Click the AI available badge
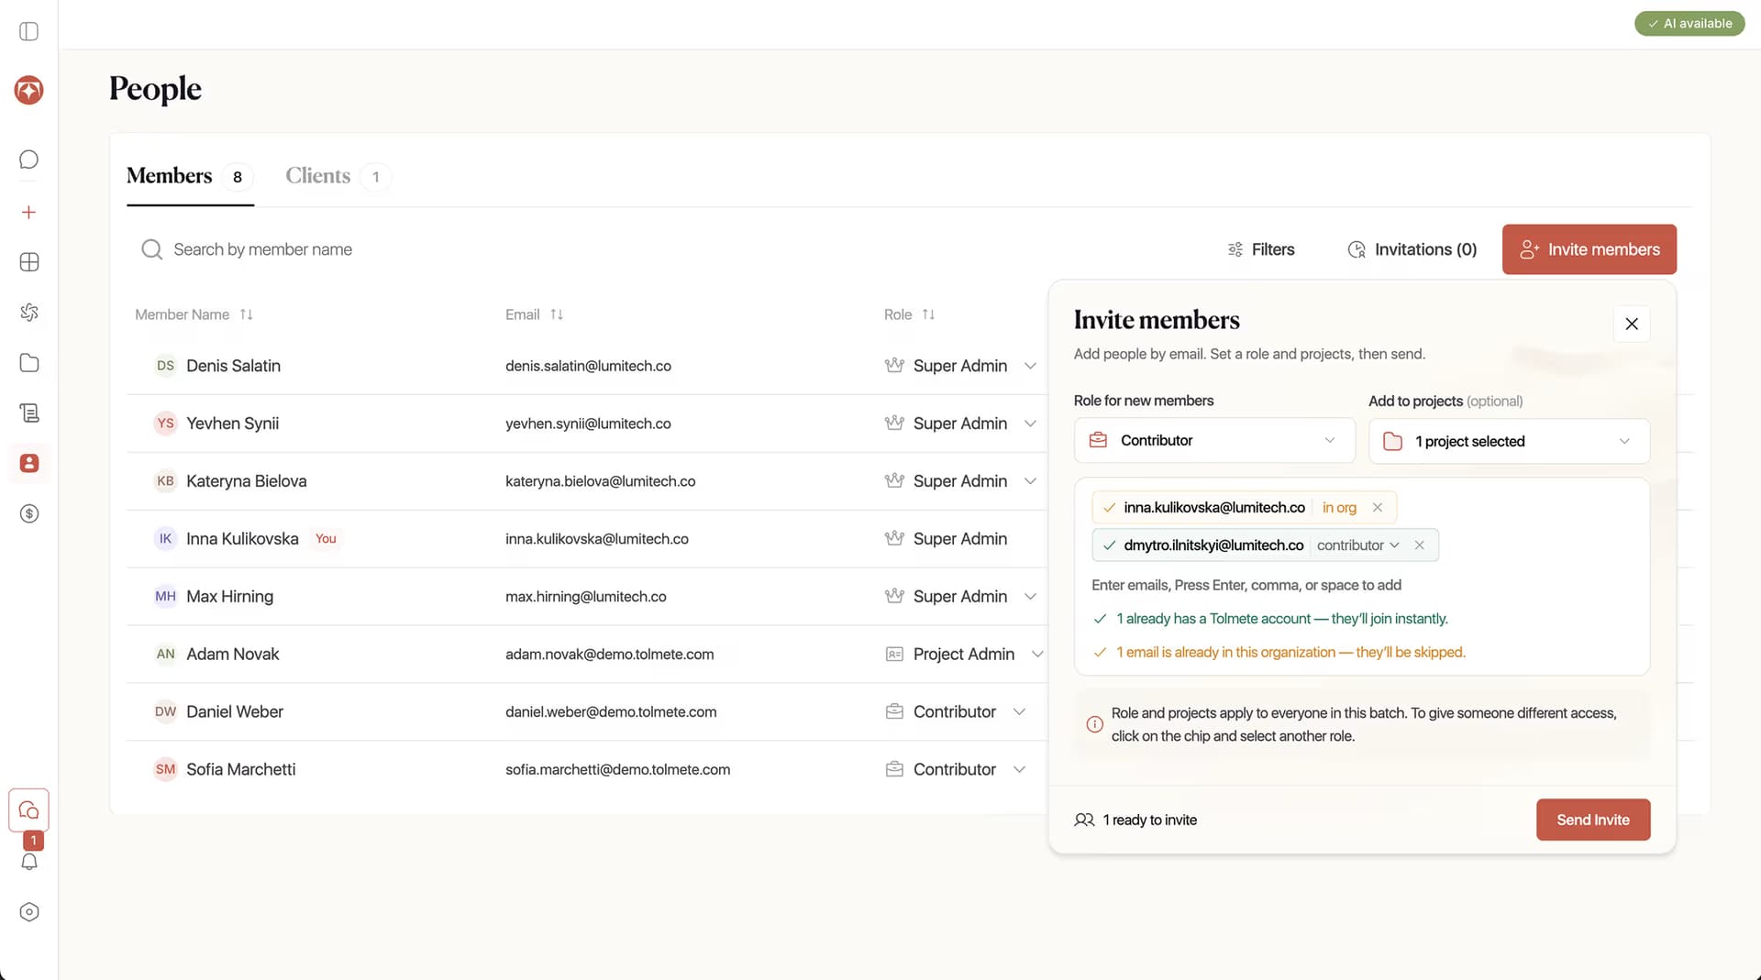This screenshot has height=980, width=1761. pos(1689,24)
